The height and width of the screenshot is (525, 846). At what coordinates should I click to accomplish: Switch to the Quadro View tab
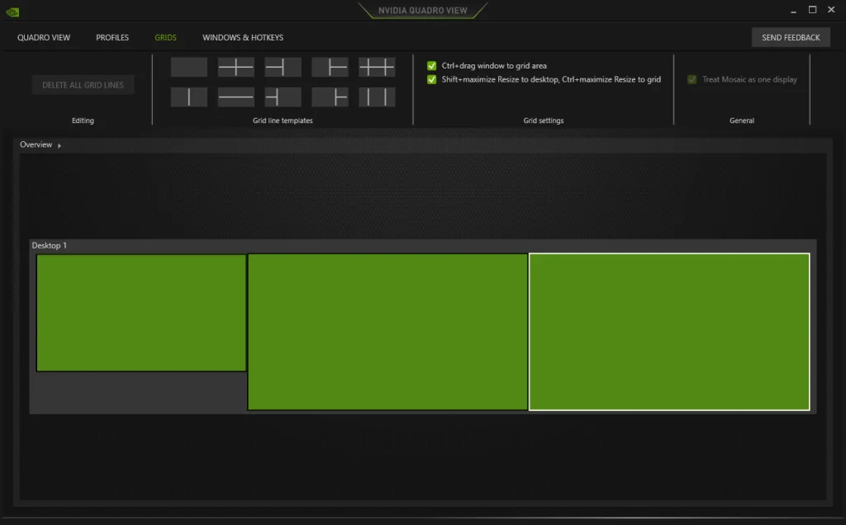coord(44,38)
